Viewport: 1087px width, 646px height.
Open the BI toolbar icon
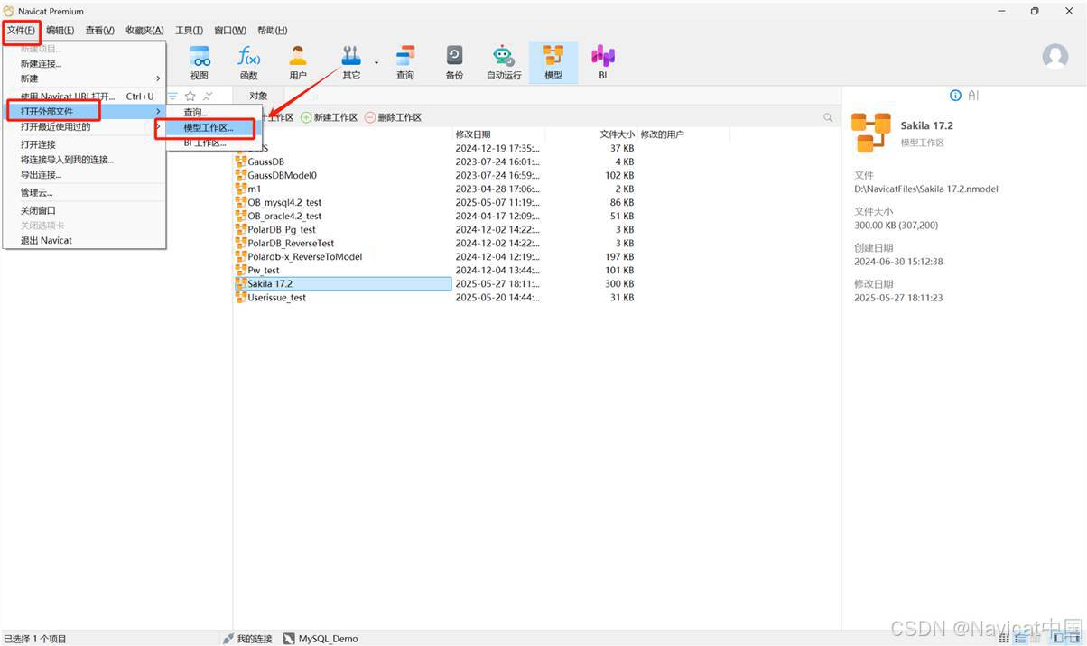pyautogui.click(x=602, y=62)
